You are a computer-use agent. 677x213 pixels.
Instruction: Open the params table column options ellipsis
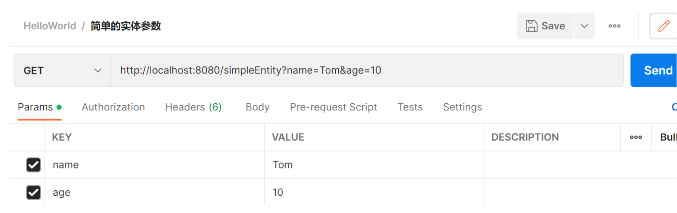click(636, 137)
